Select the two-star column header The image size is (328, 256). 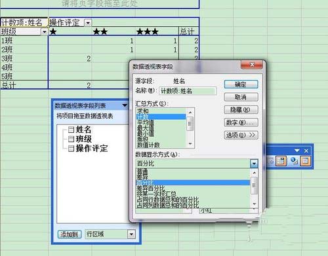click(113, 31)
